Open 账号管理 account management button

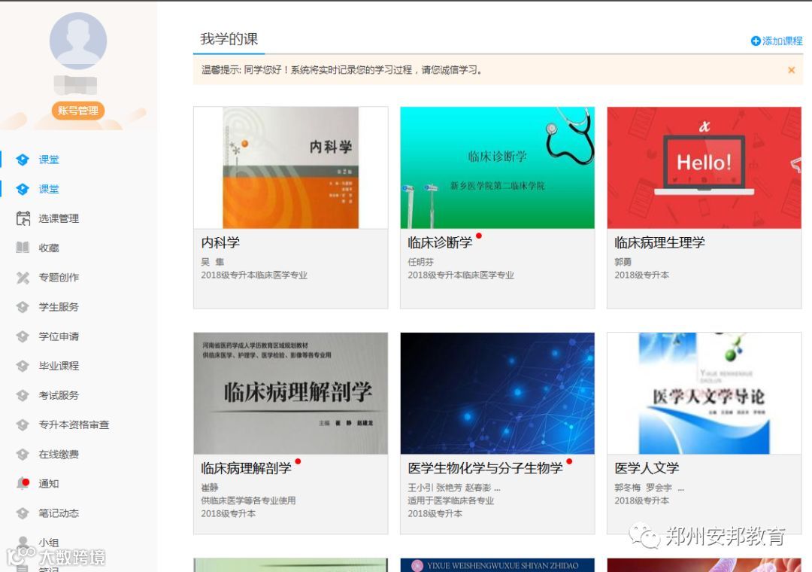coord(78,111)
